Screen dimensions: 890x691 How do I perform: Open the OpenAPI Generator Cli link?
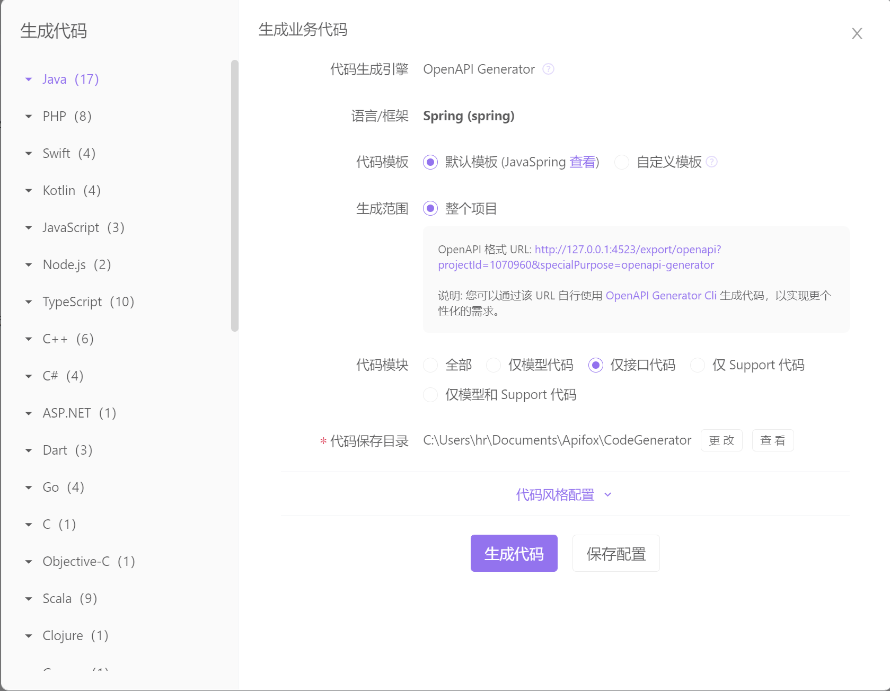660,296
